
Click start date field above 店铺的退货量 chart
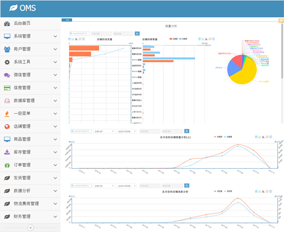click(101, 34)
